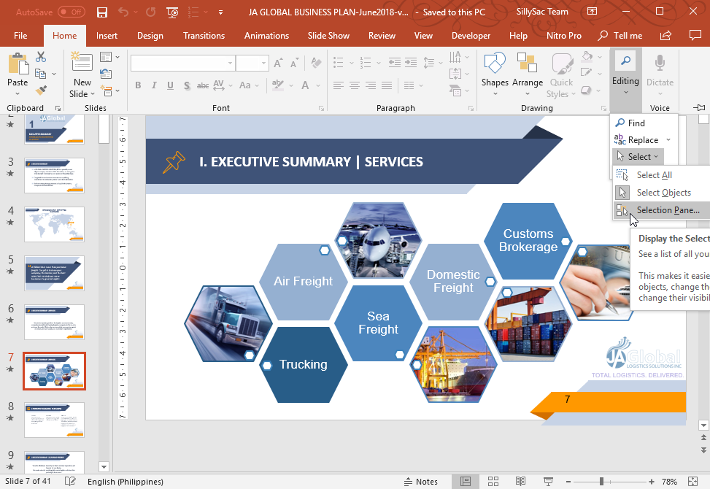Expand the Select dropdown
The height and width of the screenshot is (489, 710).
638,156
